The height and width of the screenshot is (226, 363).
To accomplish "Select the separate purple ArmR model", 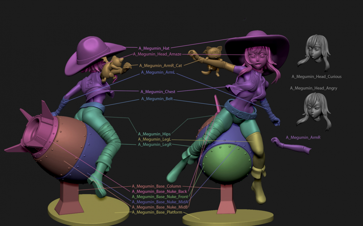I will [x=292, y=146].
